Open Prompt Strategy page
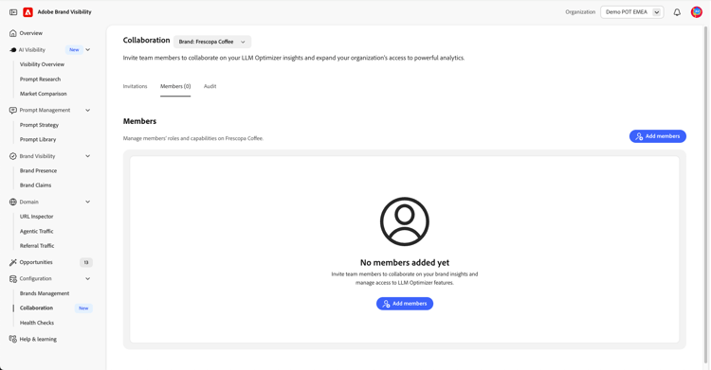Screen dimensions: 711x370 pos(39,125)
